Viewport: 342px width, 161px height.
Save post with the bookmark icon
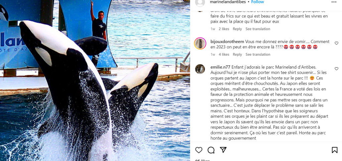[x=335, y=150]
